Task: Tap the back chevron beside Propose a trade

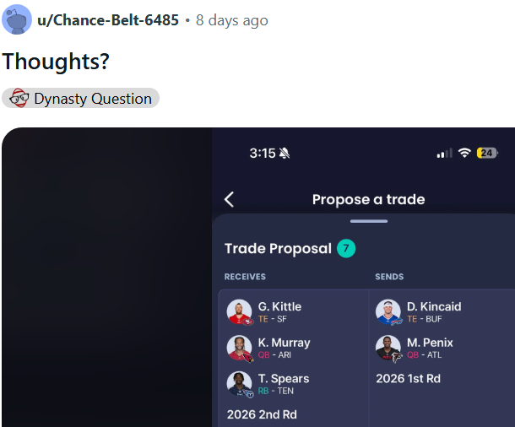Action: [229, 199]
